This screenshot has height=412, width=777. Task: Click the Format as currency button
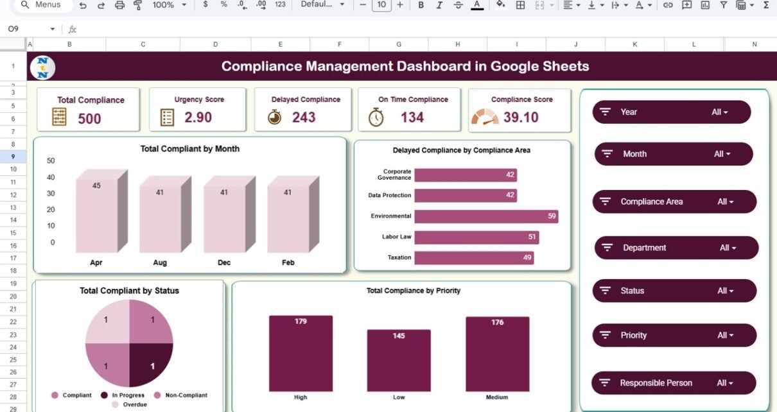(205, 5)
